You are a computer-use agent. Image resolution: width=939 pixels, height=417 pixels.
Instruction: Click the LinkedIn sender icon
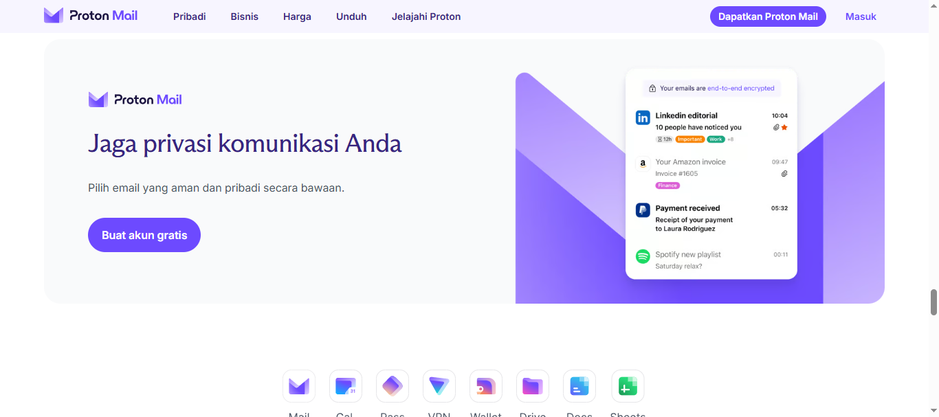tap(643, 117)
